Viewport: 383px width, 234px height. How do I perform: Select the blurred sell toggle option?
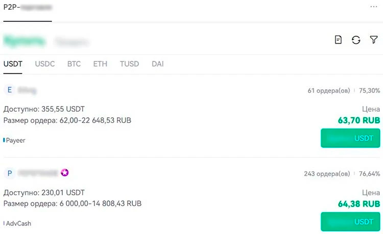[x=71, y=42]
